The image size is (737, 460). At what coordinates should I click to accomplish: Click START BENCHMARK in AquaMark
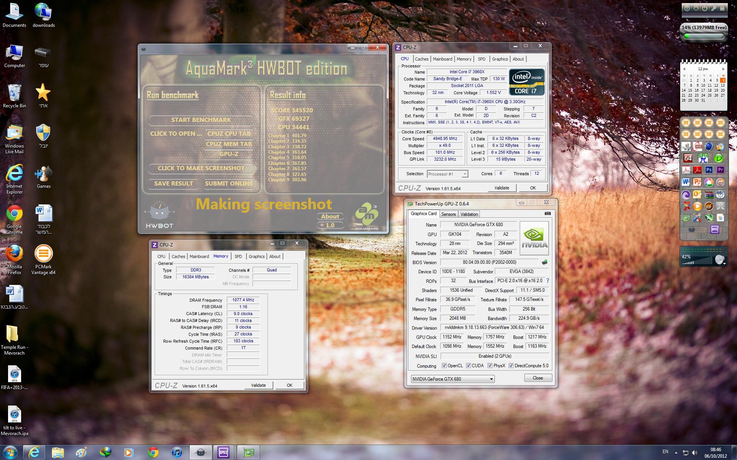pyautogui.click(x=201, y=120)
